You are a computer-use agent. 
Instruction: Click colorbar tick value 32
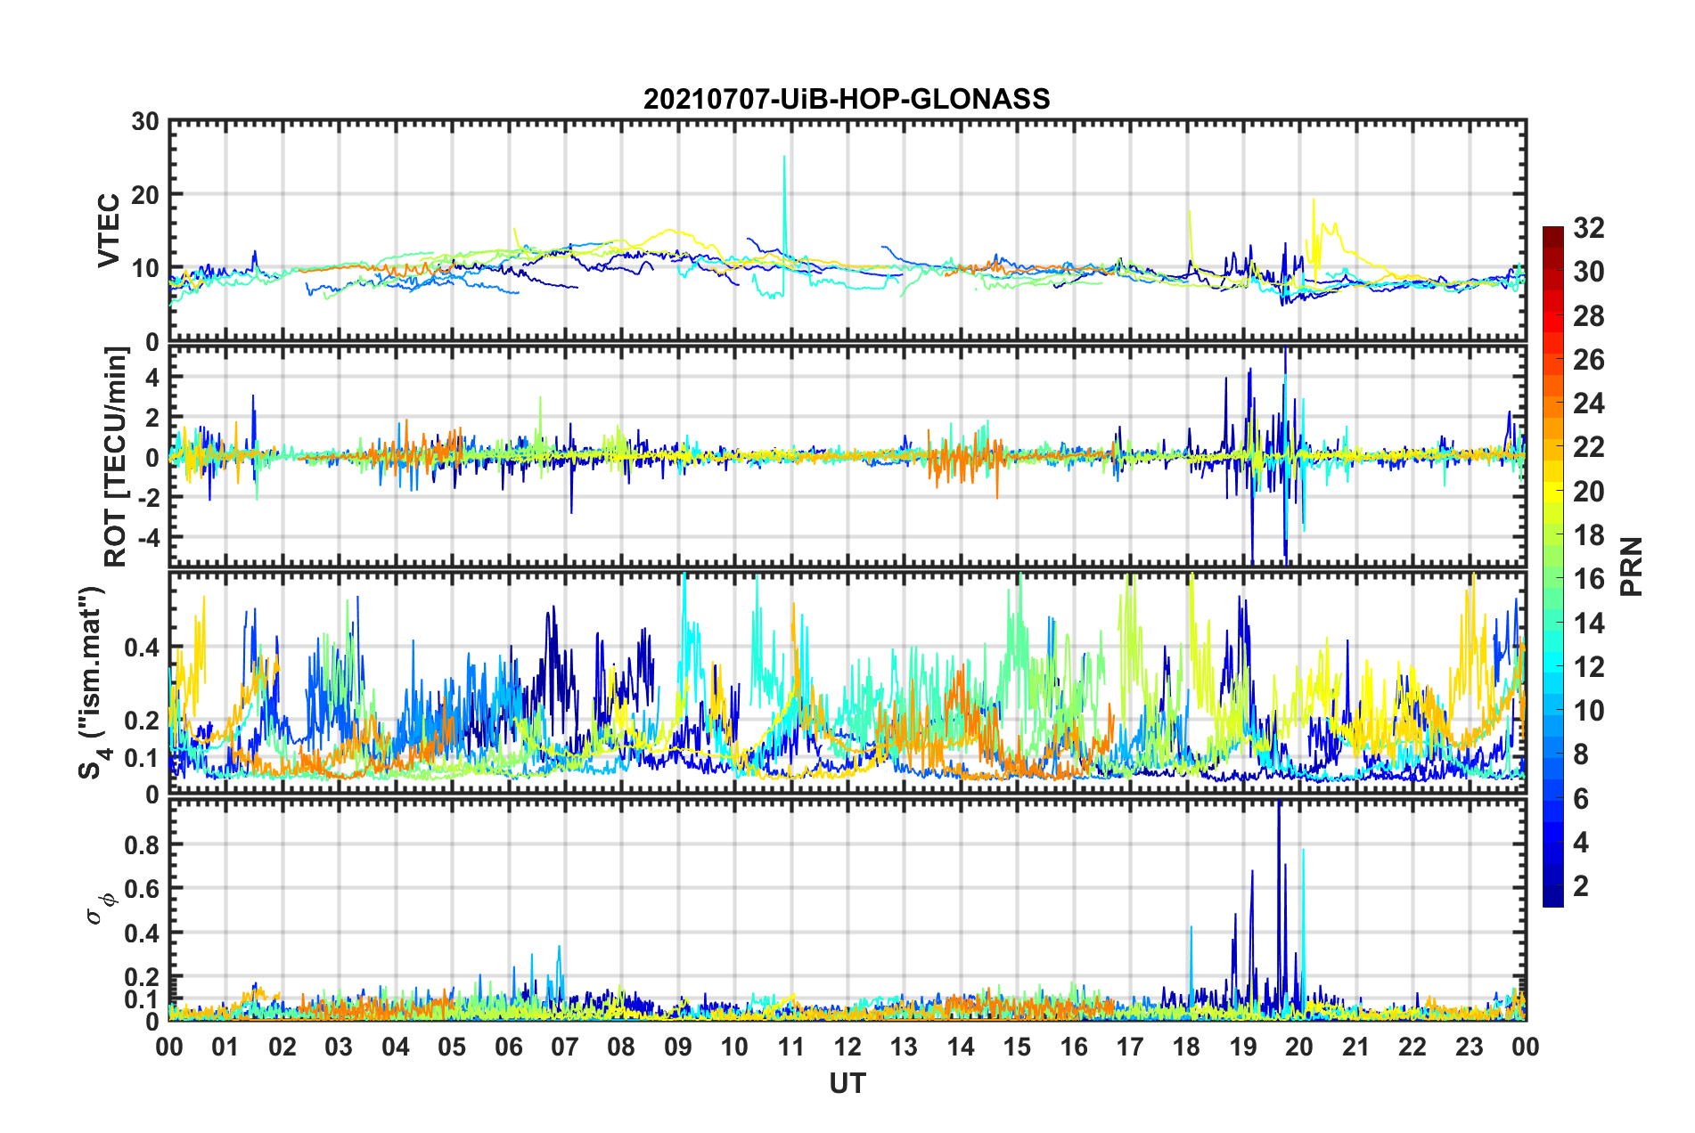1588,228
